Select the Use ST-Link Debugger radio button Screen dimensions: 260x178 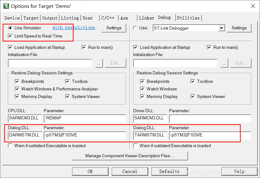click(x=135, y=28)
